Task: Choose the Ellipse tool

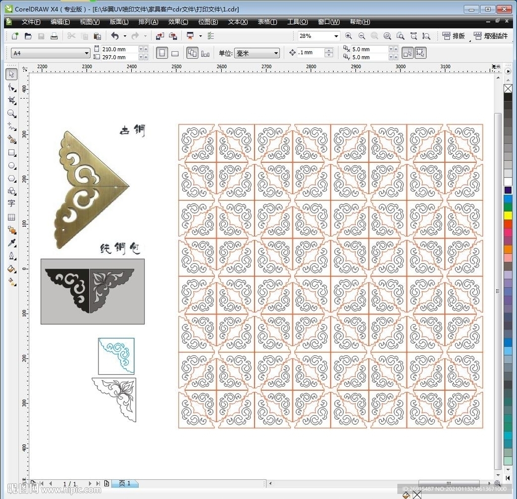Action: click(12, 165)
